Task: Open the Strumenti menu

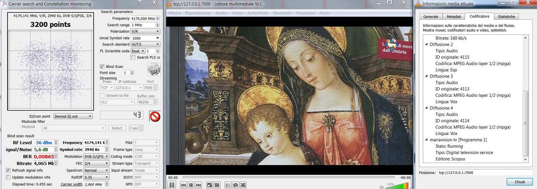Action: [x=282, y=13]
